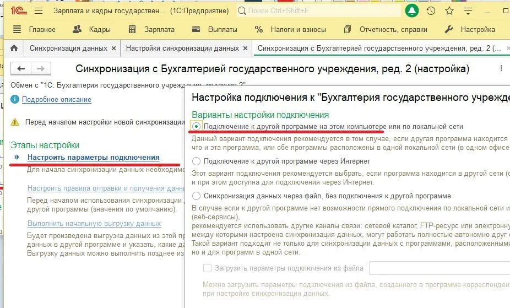Open the Кадры section
The image size is (510, 308).
click(92, 30)
